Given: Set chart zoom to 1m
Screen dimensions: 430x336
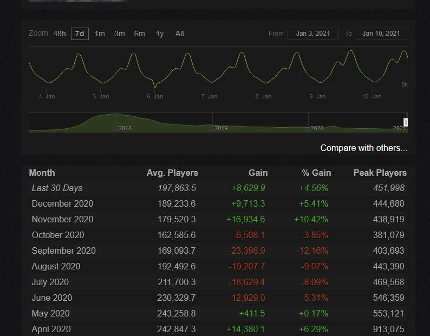Looking at the screenshot, I should click(100, 34).
